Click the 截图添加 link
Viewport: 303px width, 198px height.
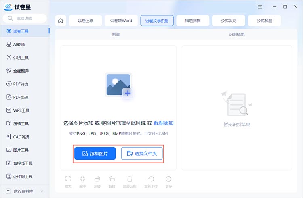(x=164, y=123)
